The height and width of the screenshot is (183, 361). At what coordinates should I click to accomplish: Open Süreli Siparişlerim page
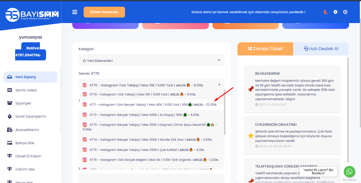(31, 116)
